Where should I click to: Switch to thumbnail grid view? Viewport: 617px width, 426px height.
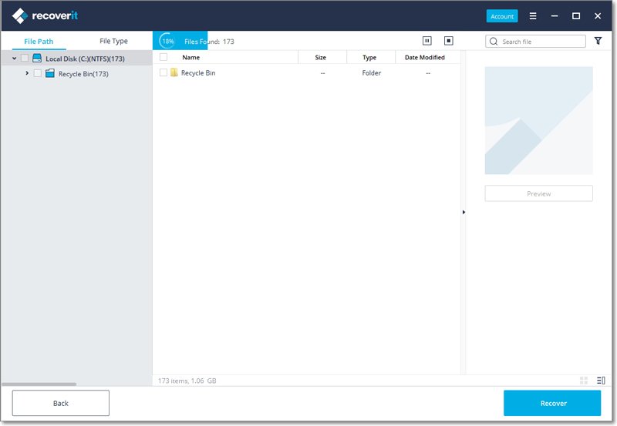(584, 381)
